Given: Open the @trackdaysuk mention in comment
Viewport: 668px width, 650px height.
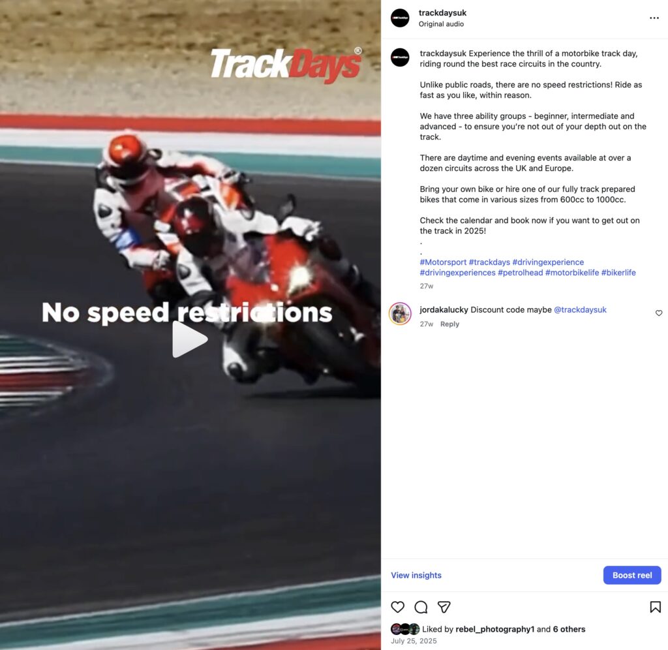Looking at the screenshot, I should pos(580,310).
